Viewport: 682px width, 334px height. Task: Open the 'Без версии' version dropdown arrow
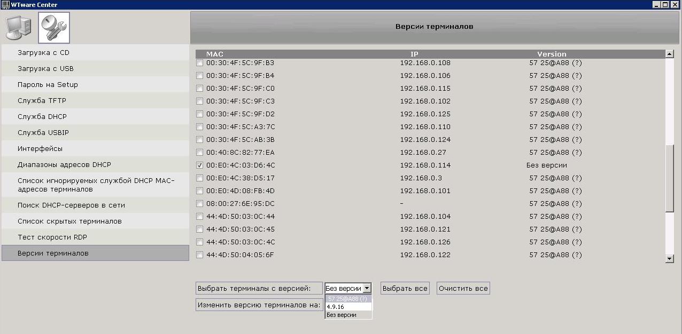point(367,289)
